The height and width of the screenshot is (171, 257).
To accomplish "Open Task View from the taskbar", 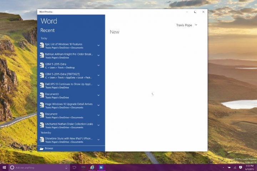I will 74,167.
